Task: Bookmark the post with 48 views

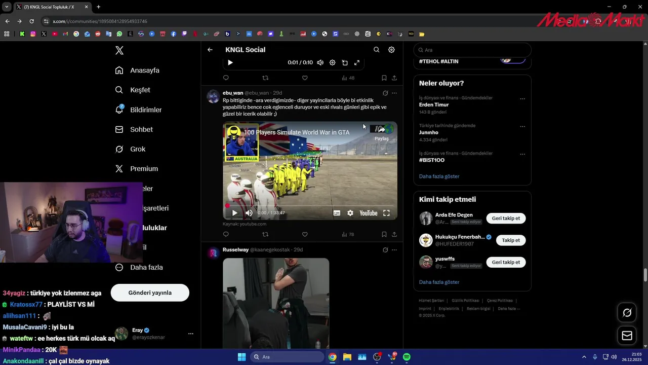Action: pos(384,78)
